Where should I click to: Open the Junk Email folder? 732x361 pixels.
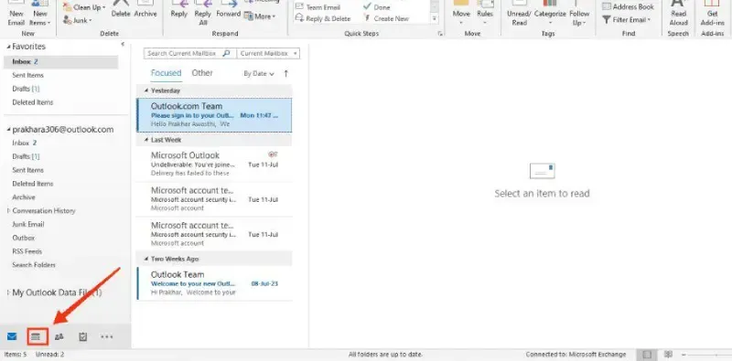tap(28, 224)
